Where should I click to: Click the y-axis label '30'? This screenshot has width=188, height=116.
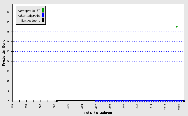pyautogui.click(x=8, y=41)
